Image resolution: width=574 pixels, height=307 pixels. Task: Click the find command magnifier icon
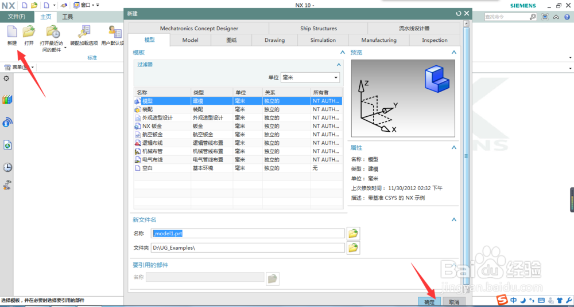coord(533,17)
